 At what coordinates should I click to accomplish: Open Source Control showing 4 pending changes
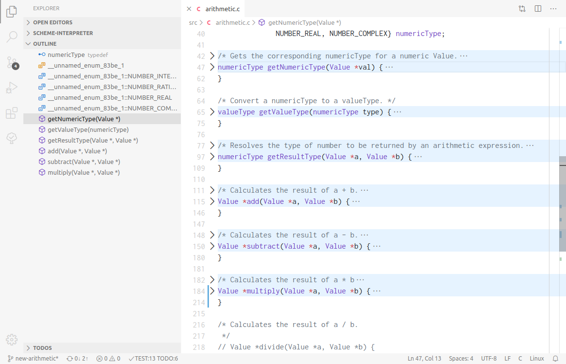tap(12, 61)
